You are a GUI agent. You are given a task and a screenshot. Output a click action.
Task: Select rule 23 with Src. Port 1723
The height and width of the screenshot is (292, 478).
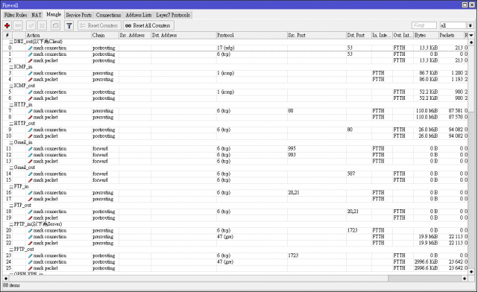coord(235,256)
